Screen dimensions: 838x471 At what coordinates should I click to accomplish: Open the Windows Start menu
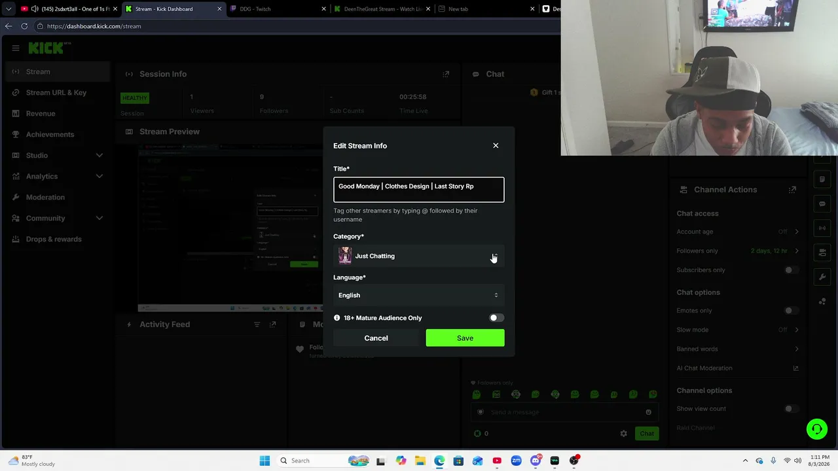pyautogui.click(x=264, y=461)
